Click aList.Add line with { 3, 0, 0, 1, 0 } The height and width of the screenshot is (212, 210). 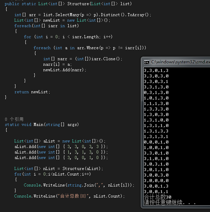[x=61, y=158]
